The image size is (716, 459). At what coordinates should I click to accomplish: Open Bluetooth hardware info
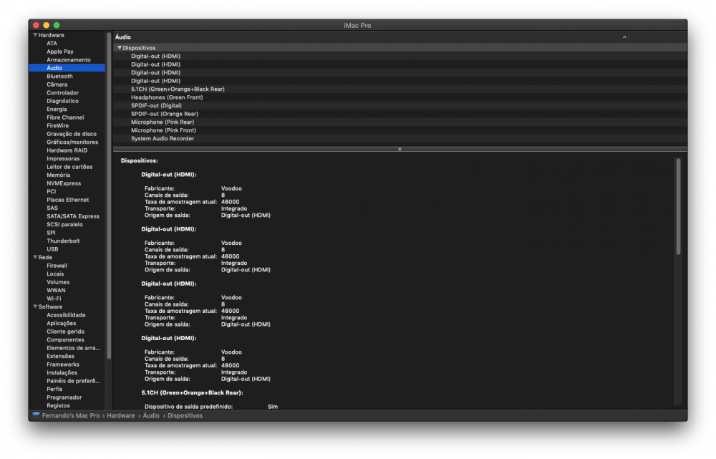59,77
